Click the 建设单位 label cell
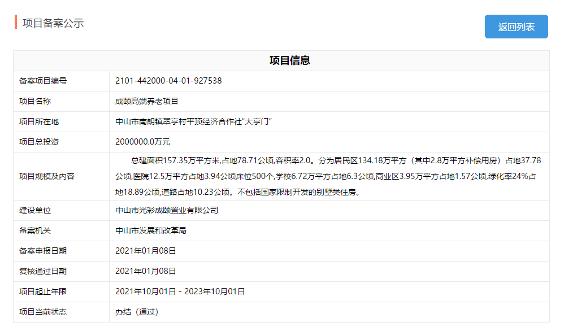 tap(62, 210)
